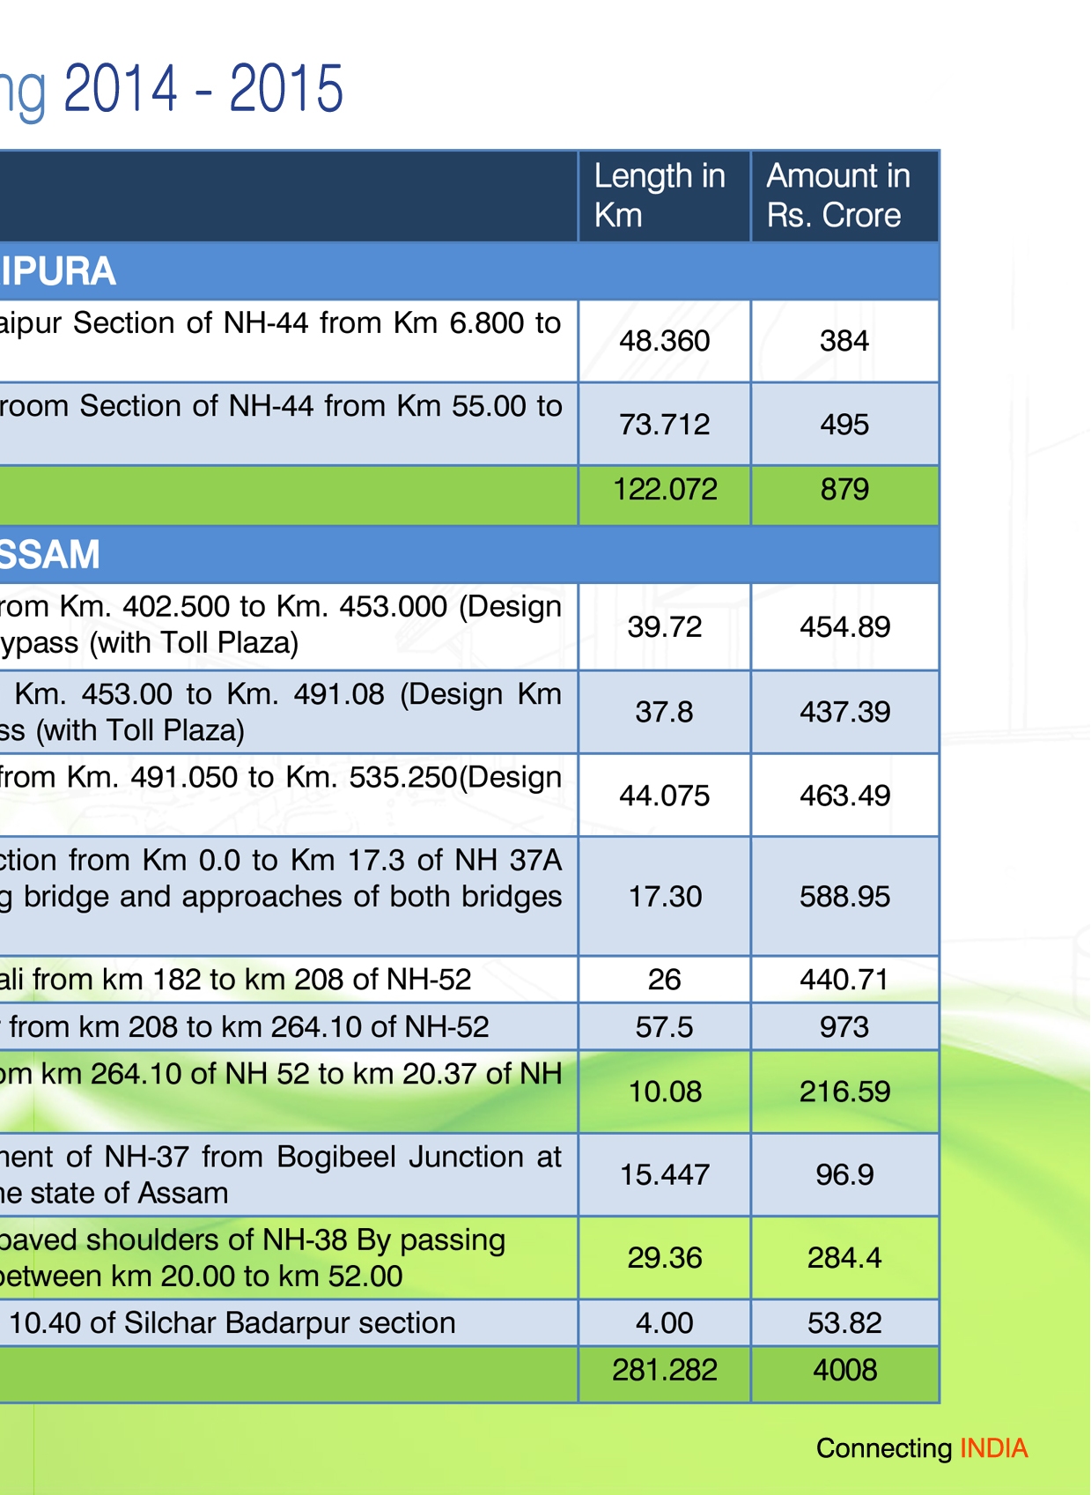Click the 'SSAM' state section header

(50, 555)
